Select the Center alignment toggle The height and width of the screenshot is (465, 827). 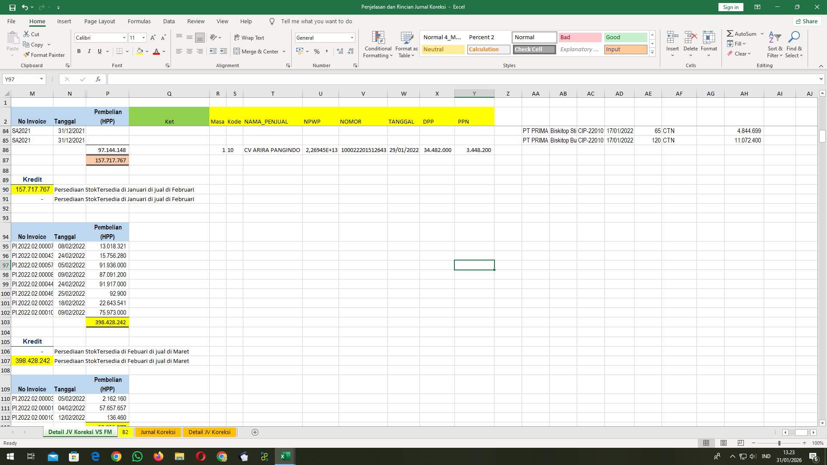click(190, 51)
